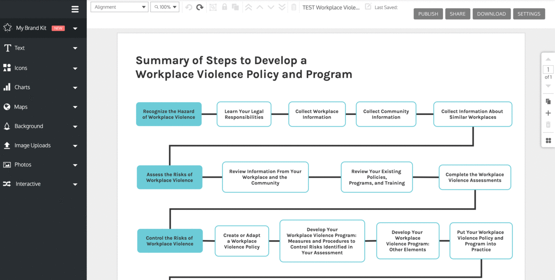
Task: Click the edit title pencil icon
Action: coord(368,7)
